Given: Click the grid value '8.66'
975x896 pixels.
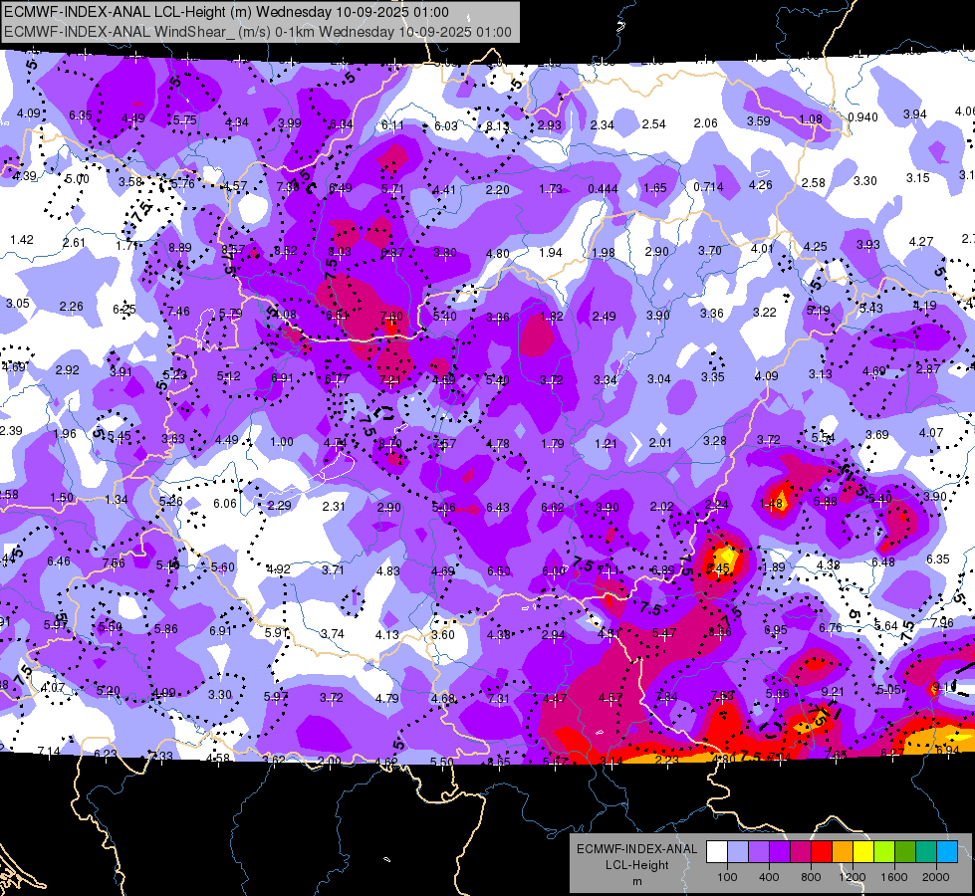Looking at the screenshot, I should click(x=719, y=632).
